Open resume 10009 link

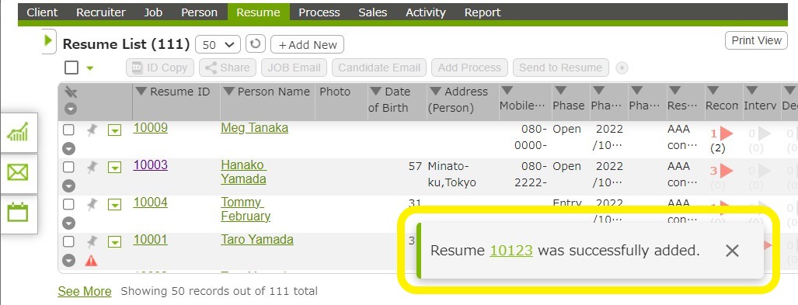tap(150, 127)
